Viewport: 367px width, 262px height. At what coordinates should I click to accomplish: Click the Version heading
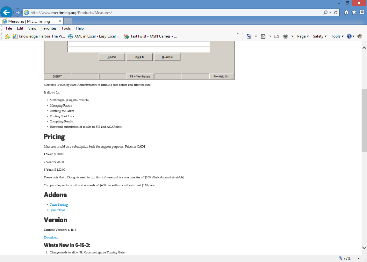[x=55, y=220]
